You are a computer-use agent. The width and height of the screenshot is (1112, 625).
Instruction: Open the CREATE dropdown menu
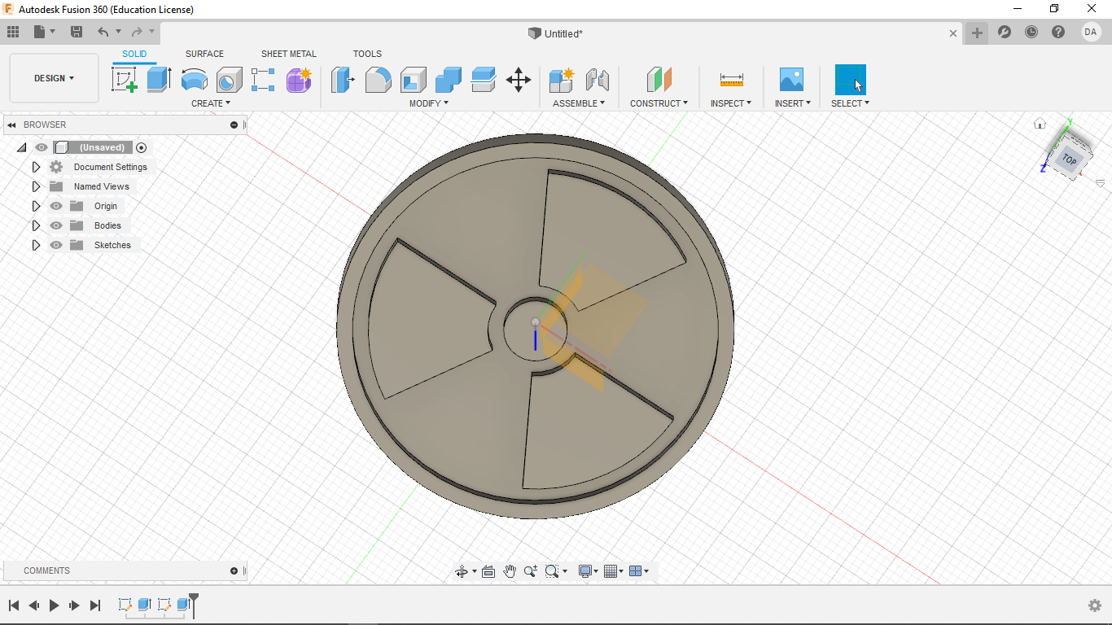(211, 103)
